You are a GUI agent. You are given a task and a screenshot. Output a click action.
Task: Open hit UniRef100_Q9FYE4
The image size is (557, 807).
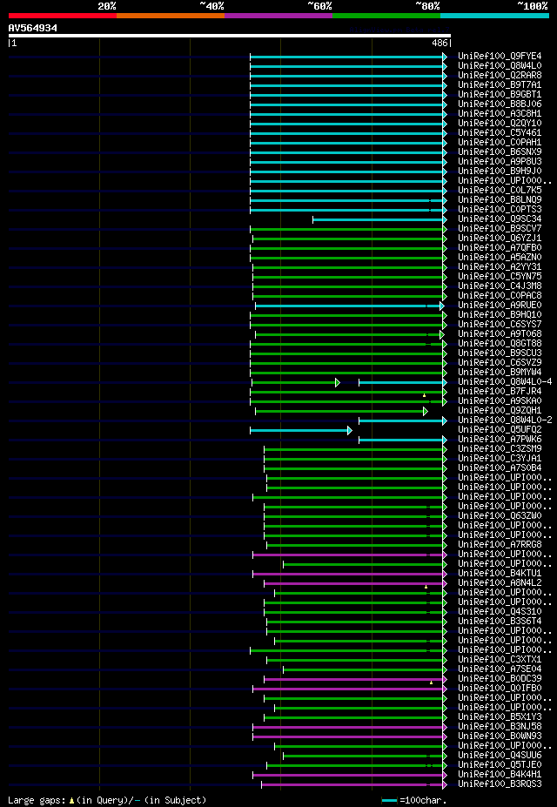pyautogui.click(x=500, y=56)
